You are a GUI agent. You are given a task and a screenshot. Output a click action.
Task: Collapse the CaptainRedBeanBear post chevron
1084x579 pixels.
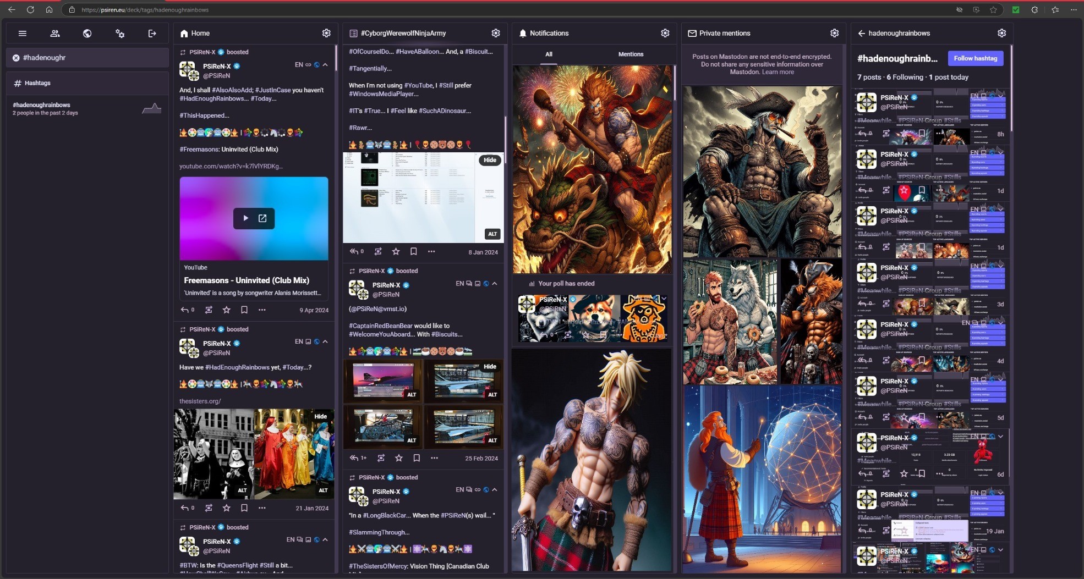click(494, 284)
